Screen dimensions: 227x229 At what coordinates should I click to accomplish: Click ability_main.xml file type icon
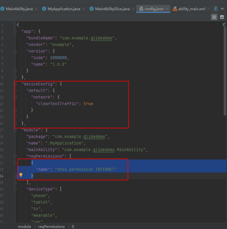175,9
